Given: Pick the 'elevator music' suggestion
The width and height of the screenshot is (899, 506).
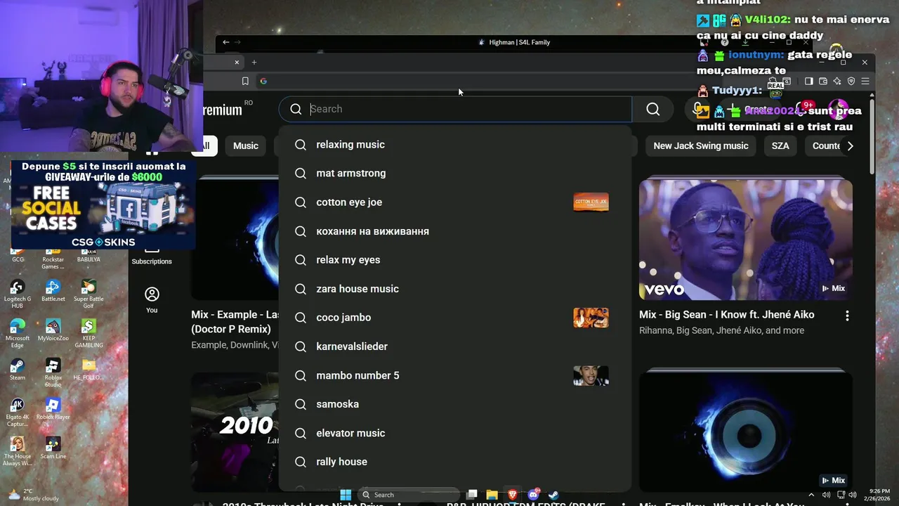Looking at the screenshot, I should [455, 433].
